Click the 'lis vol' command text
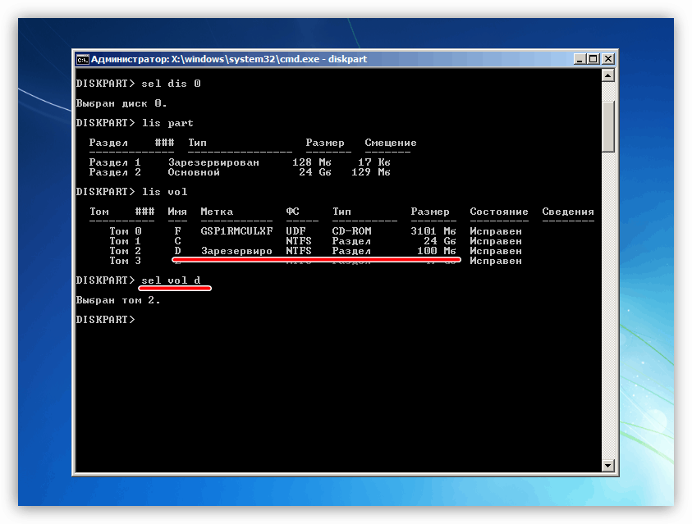This screenshot has height=524, width=692. (x=165, y=192)
